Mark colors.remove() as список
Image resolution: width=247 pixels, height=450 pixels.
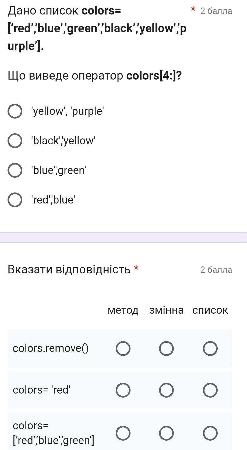210,348
